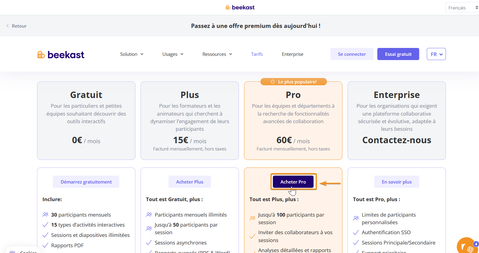Click people icon beside Participants mensuels illimités

[149, 214]
